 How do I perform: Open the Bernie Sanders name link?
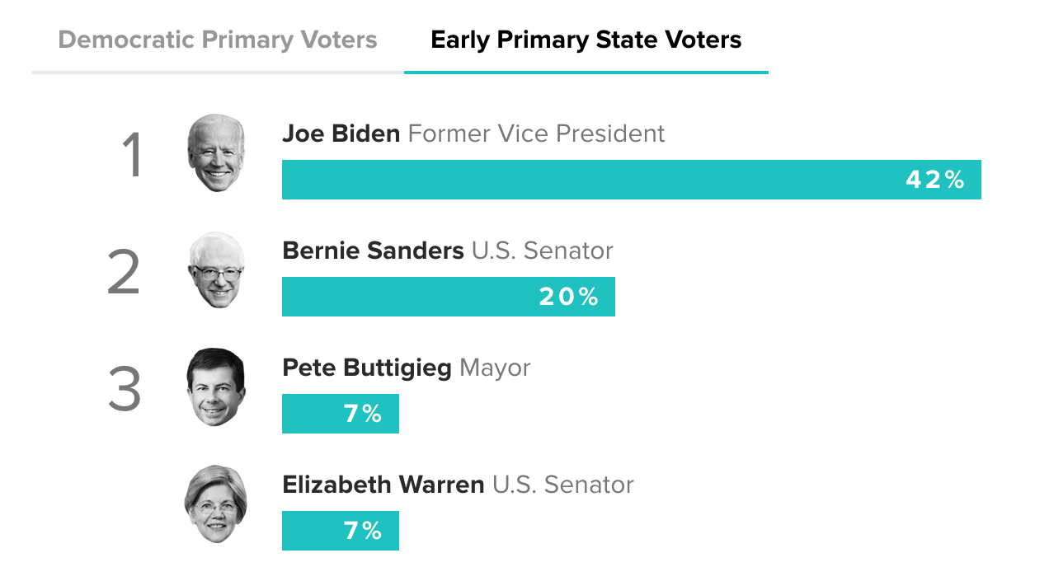[x=373, y=251]
